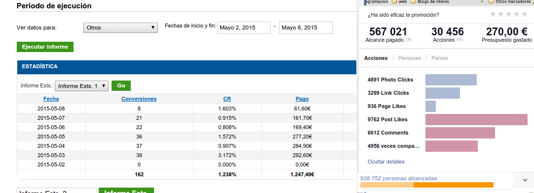The height and width of the screenshot is (193, 534).
Task: Click the Pago value '292,60€'
Action: 302,155
